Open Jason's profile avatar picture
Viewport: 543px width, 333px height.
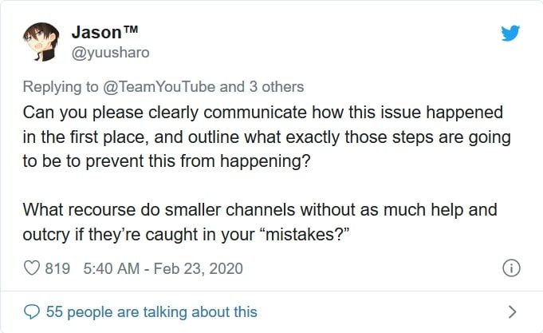[41, 42]
